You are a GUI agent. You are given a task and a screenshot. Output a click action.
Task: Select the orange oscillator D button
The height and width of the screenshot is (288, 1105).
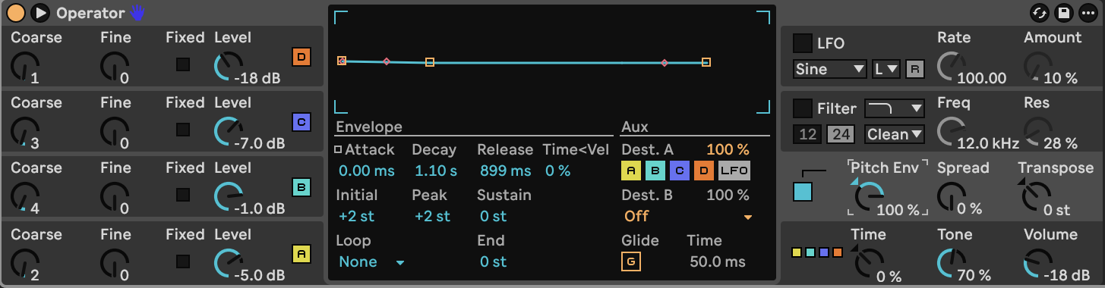click(302, 57)
